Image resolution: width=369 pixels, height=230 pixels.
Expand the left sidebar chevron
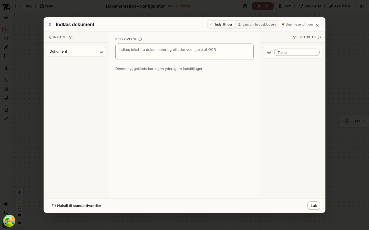[12, 115]
